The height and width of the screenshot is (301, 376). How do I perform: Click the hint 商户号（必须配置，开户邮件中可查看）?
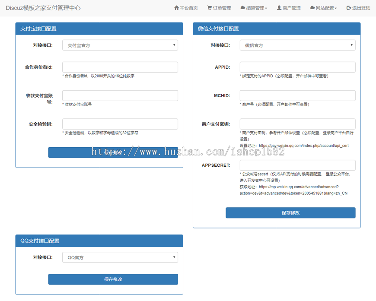tap(274, 104)
